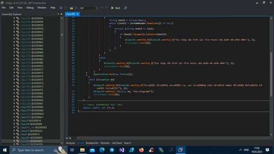Open the File menu
The width and height of the screenshot is (274, 154).
(3, 8)
